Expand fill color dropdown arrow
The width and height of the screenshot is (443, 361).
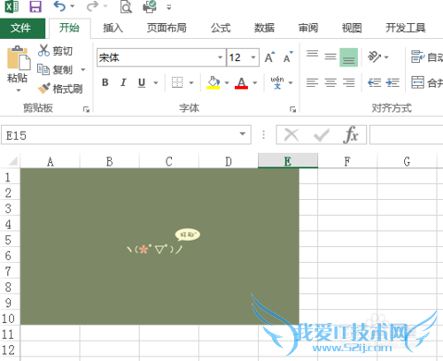(x=227, y=83)
